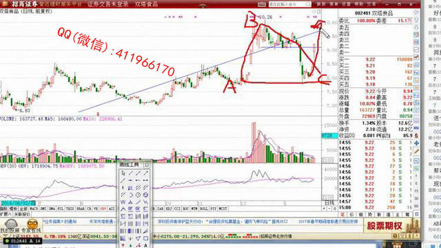This screenshot has width=441, height=248.
Task: Pick the black down-arrow marker tool
Action: [131, 238]
